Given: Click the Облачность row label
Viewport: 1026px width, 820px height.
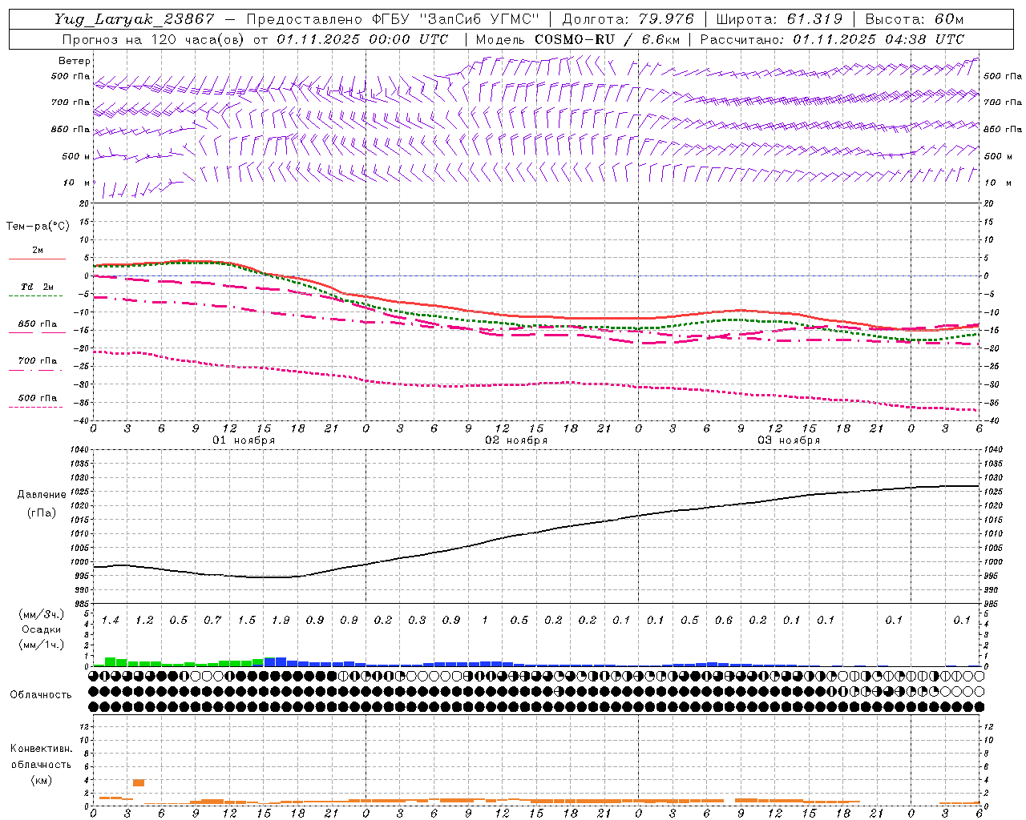Looking at the screenshot, I should pyautogui.click(x=40, y=694).
